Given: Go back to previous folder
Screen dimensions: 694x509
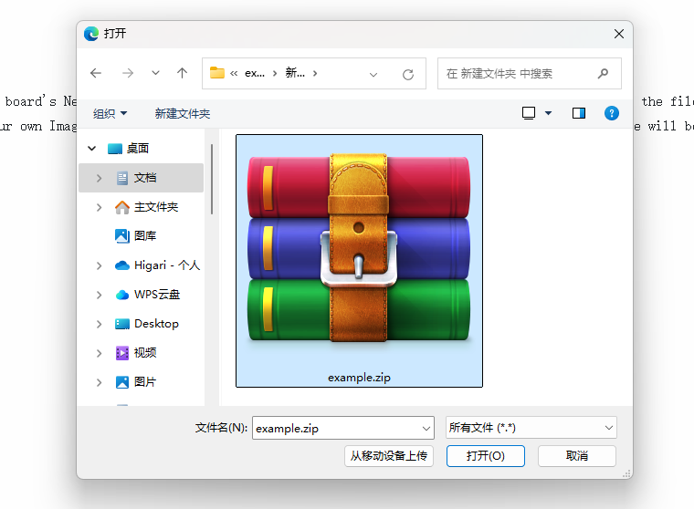Looking at the screenshot, I should point(96,73).
